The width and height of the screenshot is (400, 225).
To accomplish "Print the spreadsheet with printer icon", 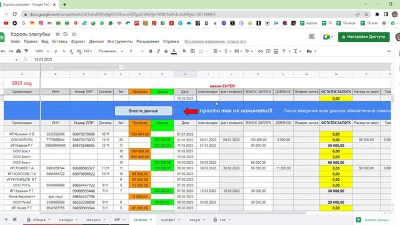I will pyautogui.click(x=18, y=51).
